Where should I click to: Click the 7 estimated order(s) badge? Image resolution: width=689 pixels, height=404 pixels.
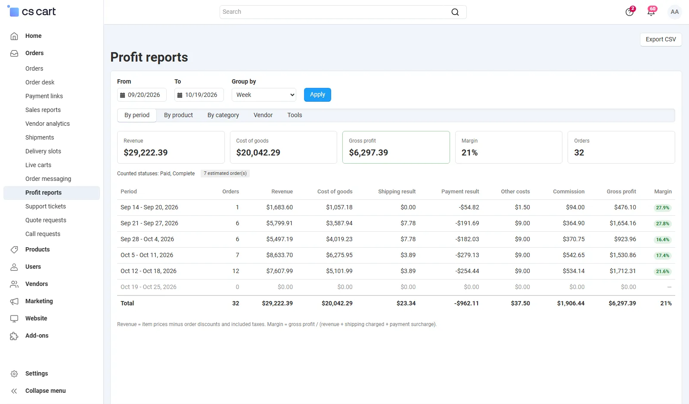[x=225, y=174]
